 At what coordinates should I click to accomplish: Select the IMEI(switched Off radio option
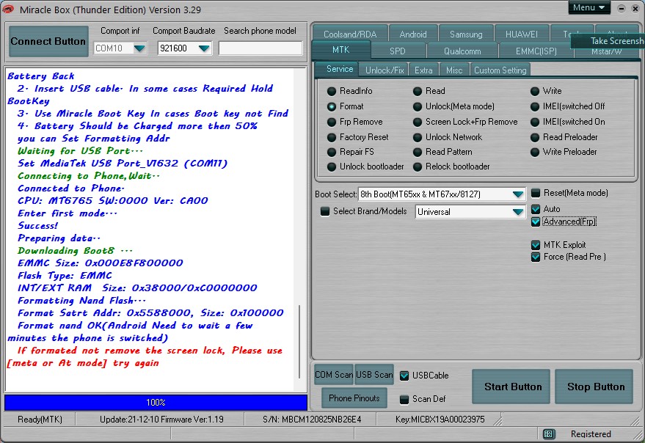tap(535, 106)
